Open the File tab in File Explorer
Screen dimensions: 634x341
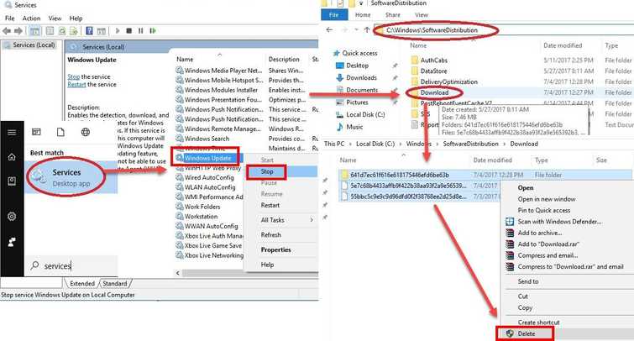(x=334, y=15)
